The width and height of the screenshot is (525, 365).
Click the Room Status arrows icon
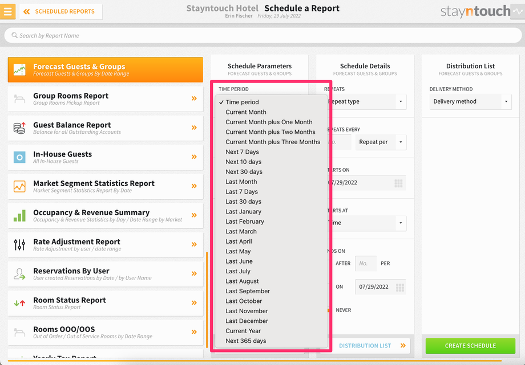click(x=19, y=303)
